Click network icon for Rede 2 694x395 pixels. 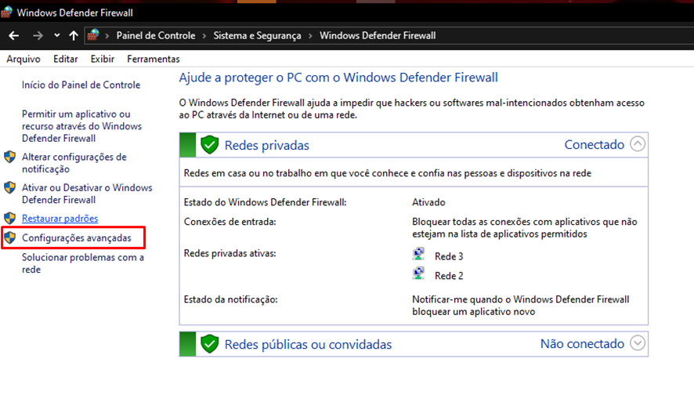(418, 274)
